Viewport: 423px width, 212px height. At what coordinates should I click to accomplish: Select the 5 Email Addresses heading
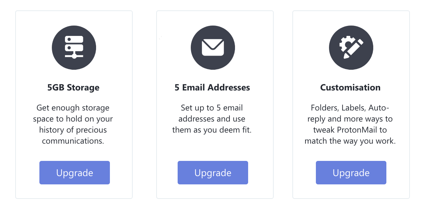point(212,87)
